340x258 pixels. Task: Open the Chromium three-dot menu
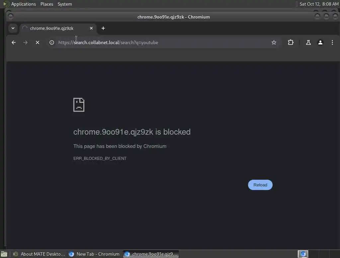[332, 42]
